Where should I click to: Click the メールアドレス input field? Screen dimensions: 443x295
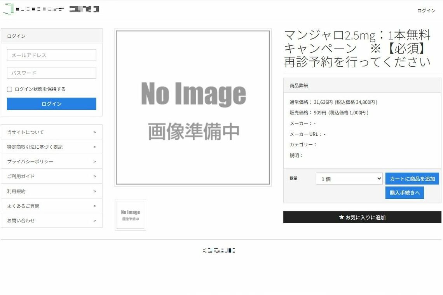tap(51, 55)
